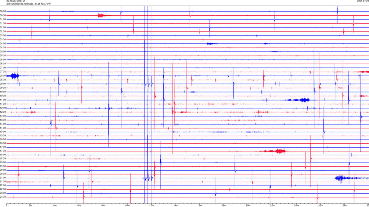369x207 pixels.
Task: Select the 15:00 trace time label
Action: 3,132
